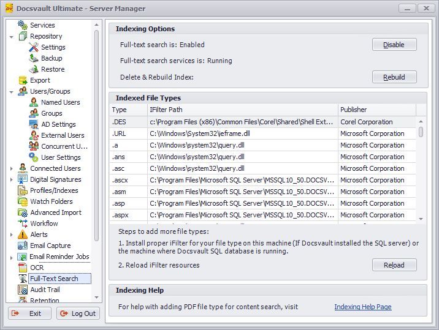
Task: Click the Restore icon under Repository
Action: (34, 69)
